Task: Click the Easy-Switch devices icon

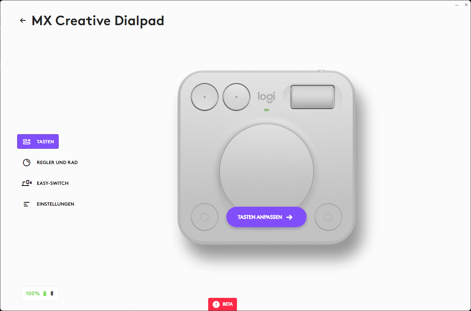Action: (27, 183)
